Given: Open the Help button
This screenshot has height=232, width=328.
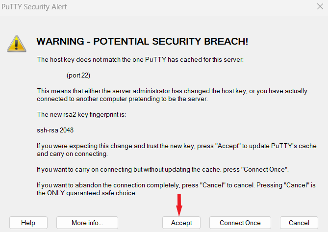Looking at the screenshot, I should (x=28, y=223).
